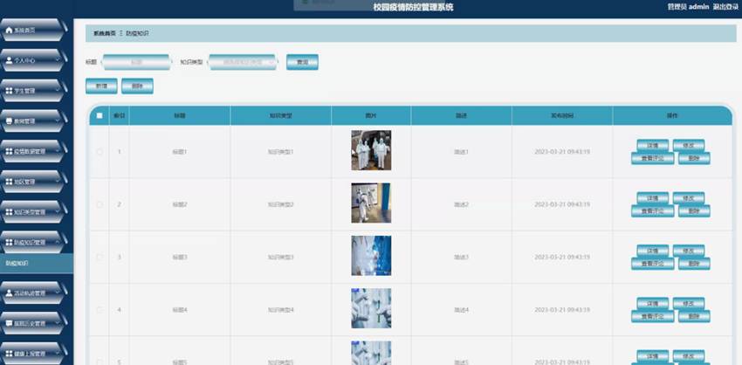Expand the 学生管理 chevron

coord(58,91)
